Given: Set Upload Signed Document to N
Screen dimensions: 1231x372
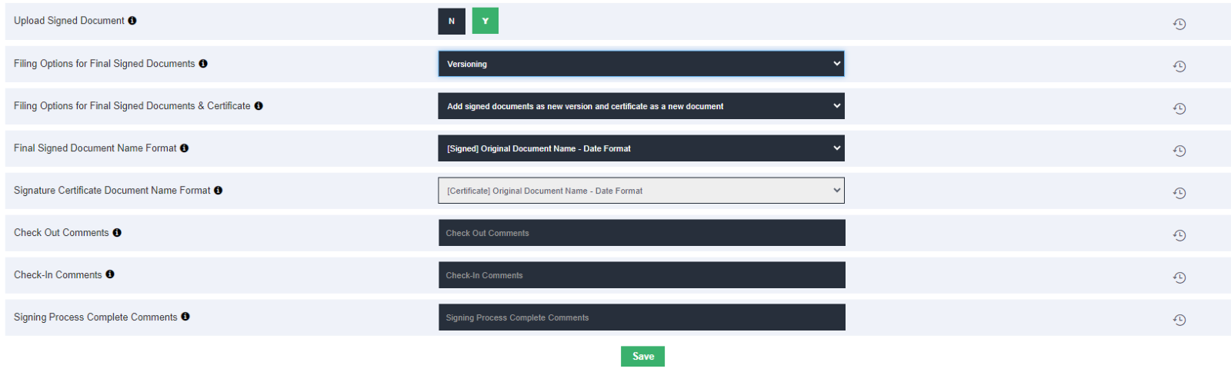Looking at the screenshot, I should 452,22.
